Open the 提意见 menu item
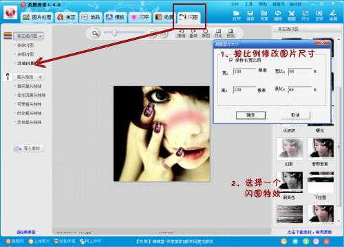 point(279,4)
